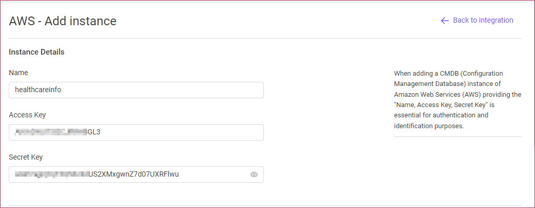
Task: Click "Amazon Web Services (AWS)" in help text
Action: point(432,94)
